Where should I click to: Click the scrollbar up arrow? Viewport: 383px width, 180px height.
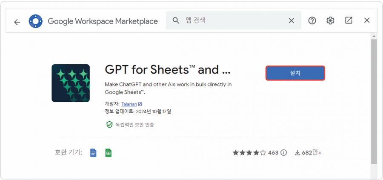click(x=374, y=36)
